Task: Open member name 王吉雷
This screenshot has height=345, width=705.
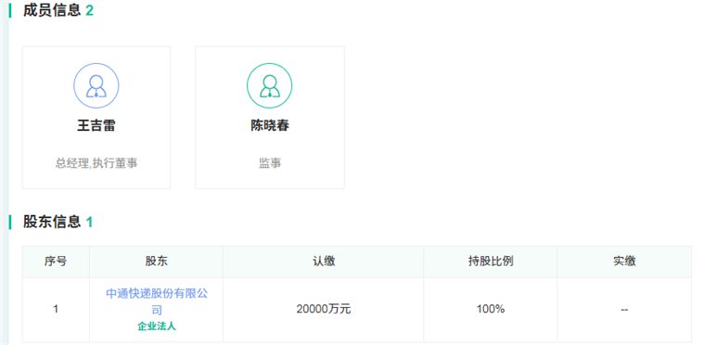Action: tap(96, 125)
